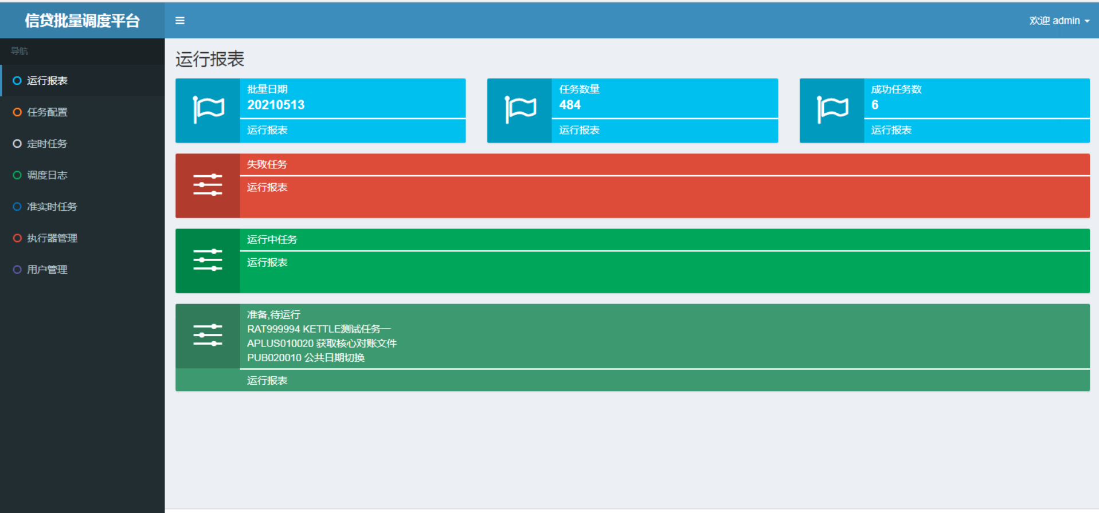This screenshot has width=1099, height=513.
Task: Toggle the hamburger sidebar menu icon
Action: click(180, 21)
